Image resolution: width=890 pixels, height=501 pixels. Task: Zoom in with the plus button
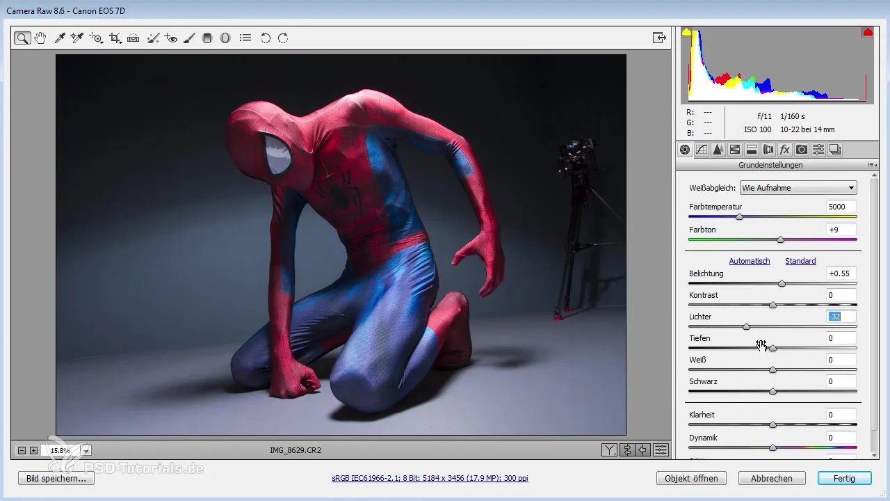(33, 450)
